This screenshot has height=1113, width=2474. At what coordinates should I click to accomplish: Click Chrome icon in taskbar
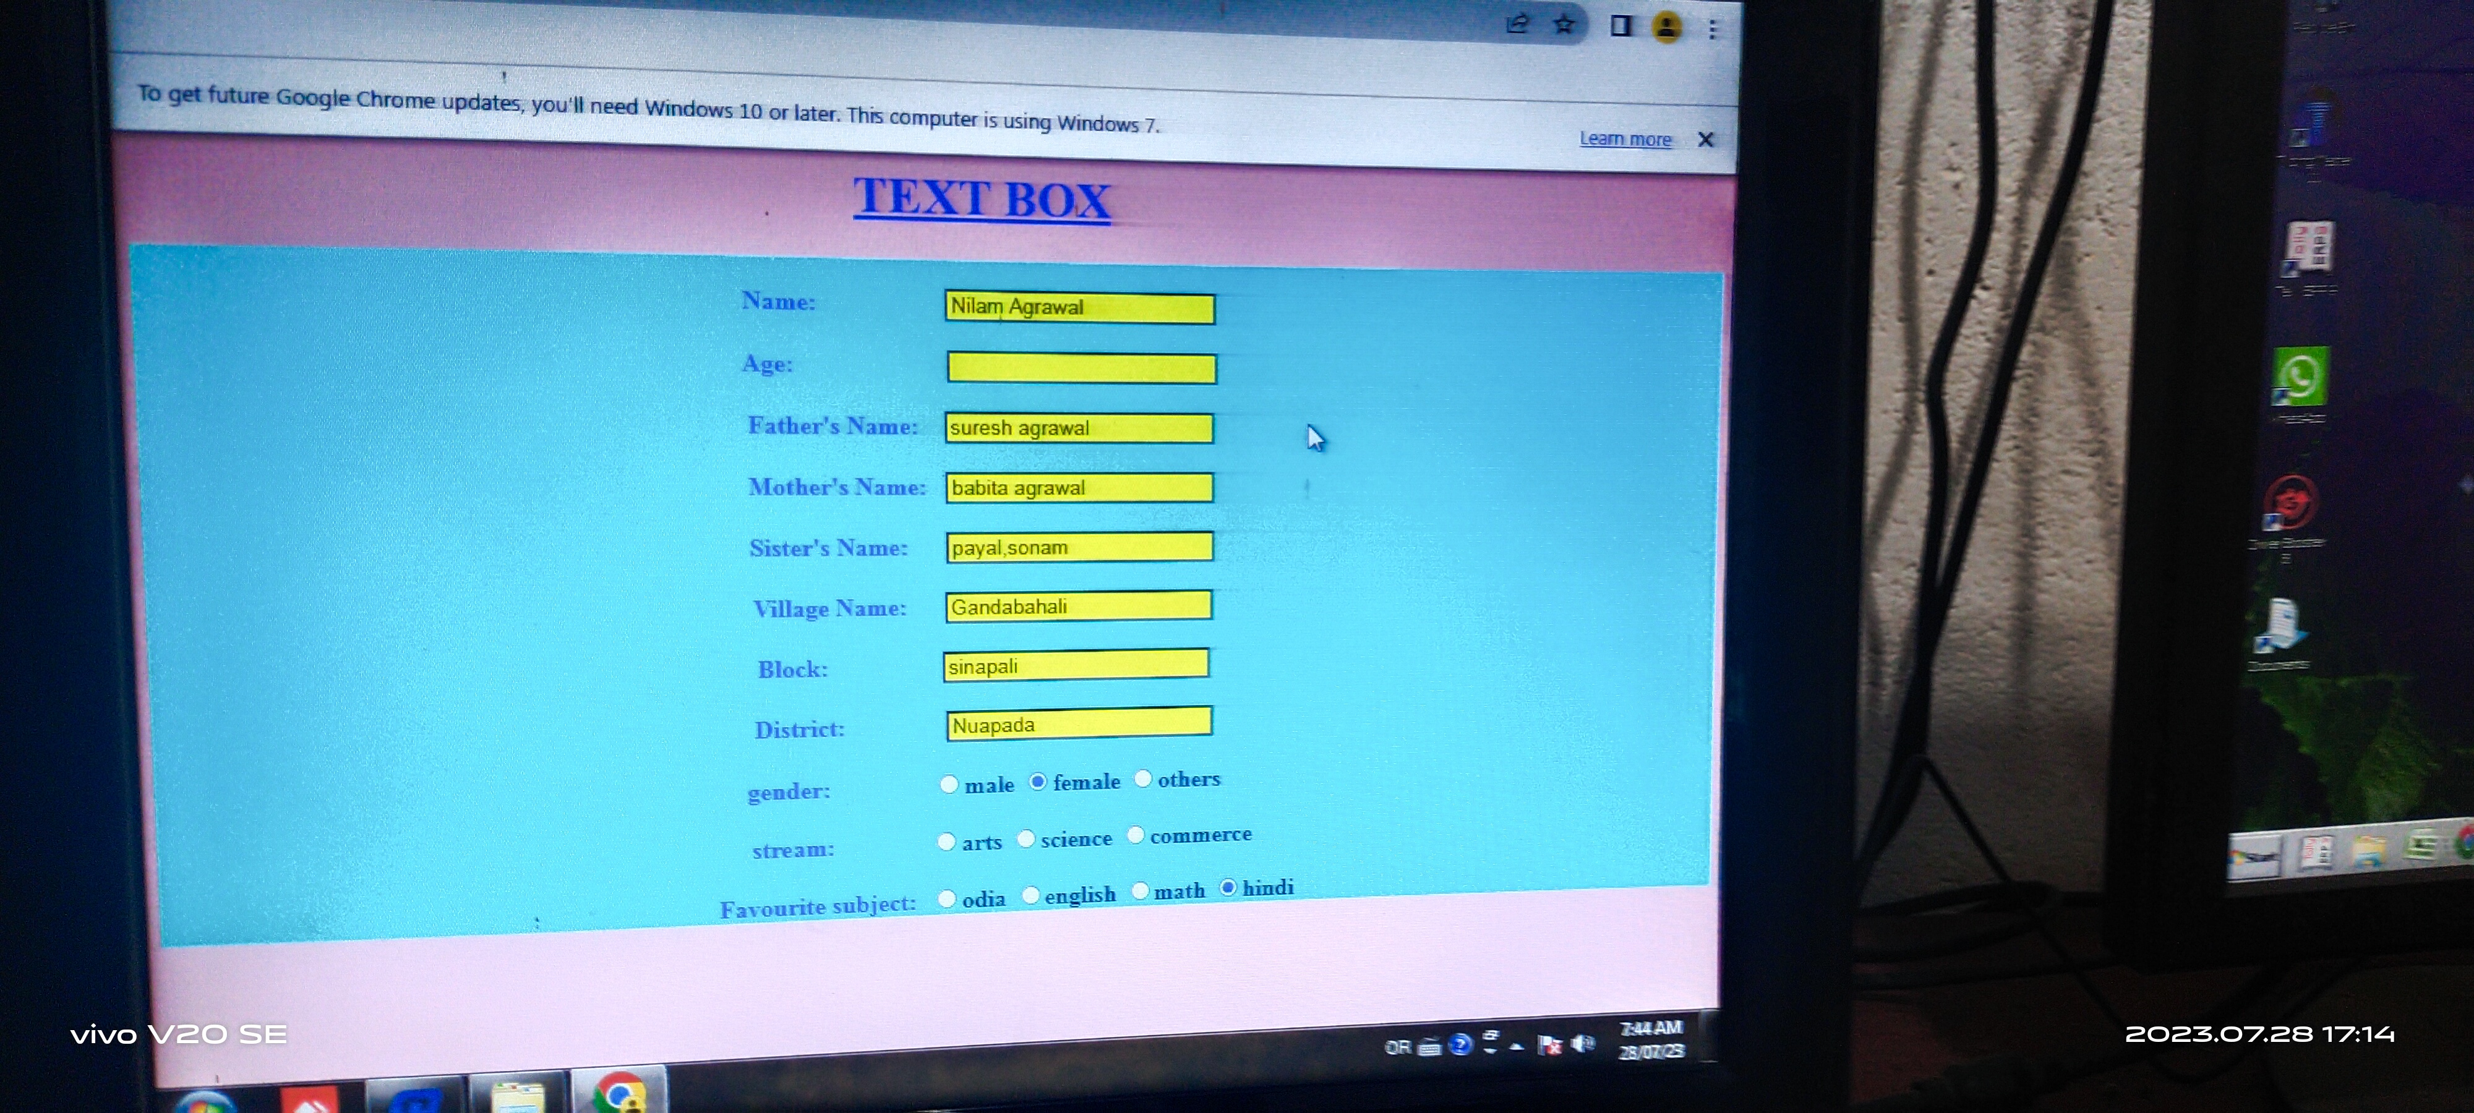coord(620,1094)
